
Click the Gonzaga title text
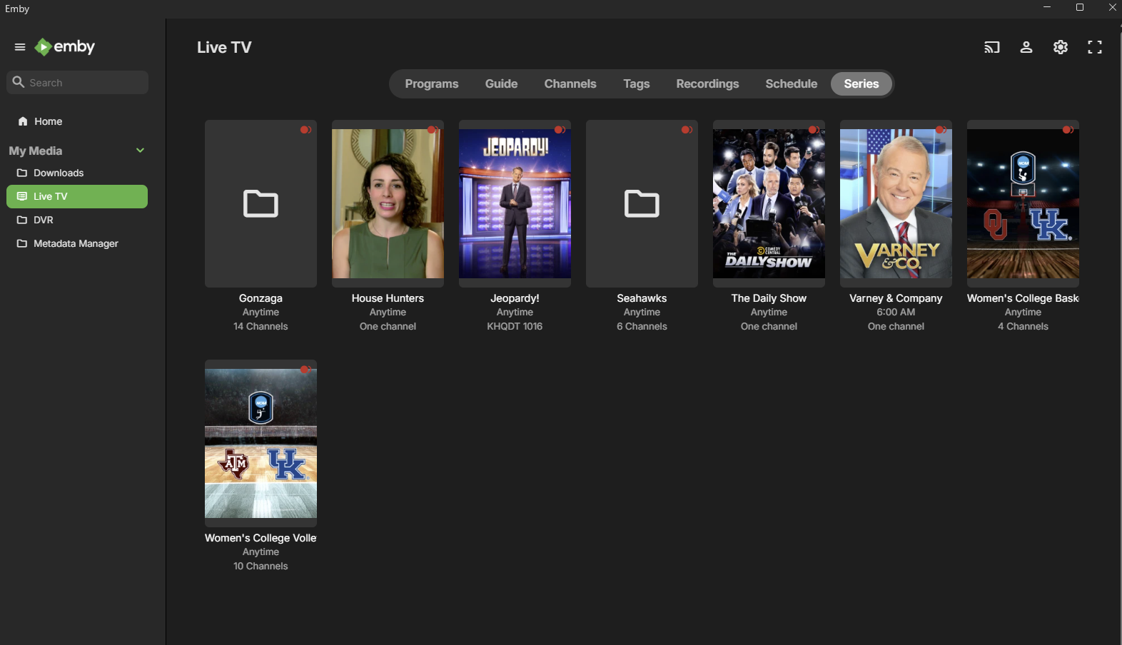(261, 298)
